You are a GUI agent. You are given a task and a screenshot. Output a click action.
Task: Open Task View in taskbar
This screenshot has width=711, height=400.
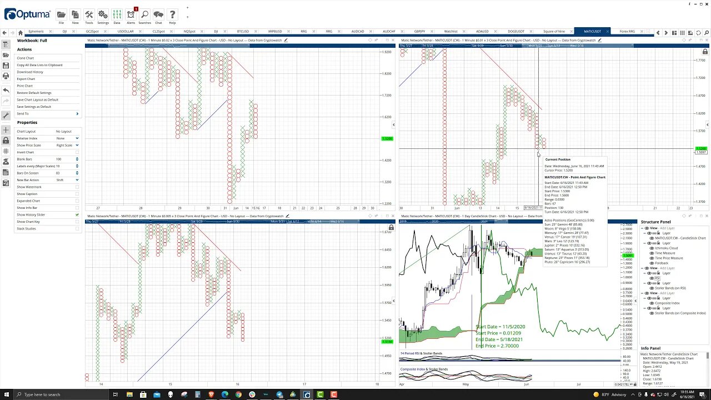[x=116, y=394]
